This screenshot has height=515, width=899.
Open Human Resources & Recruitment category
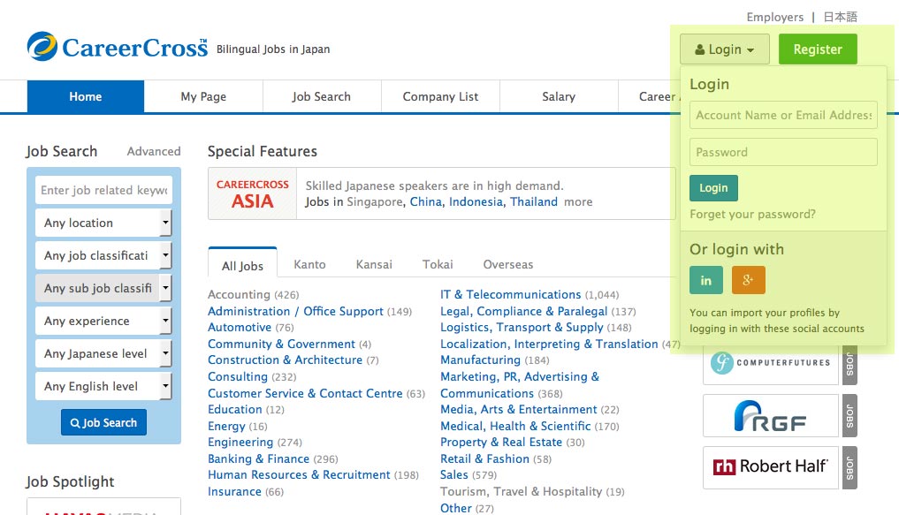click(299, 474)
